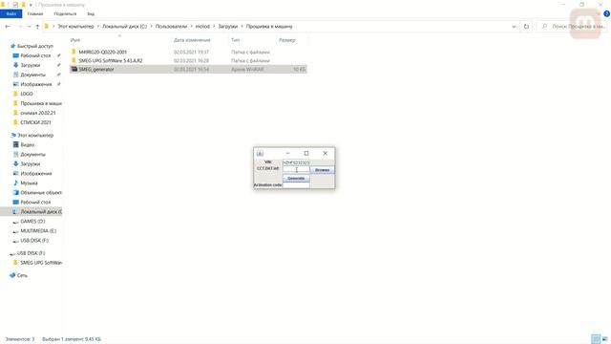
Task: Click the M49R020-Q0220-2001 folder icon
Action: [x=74, y=52]
